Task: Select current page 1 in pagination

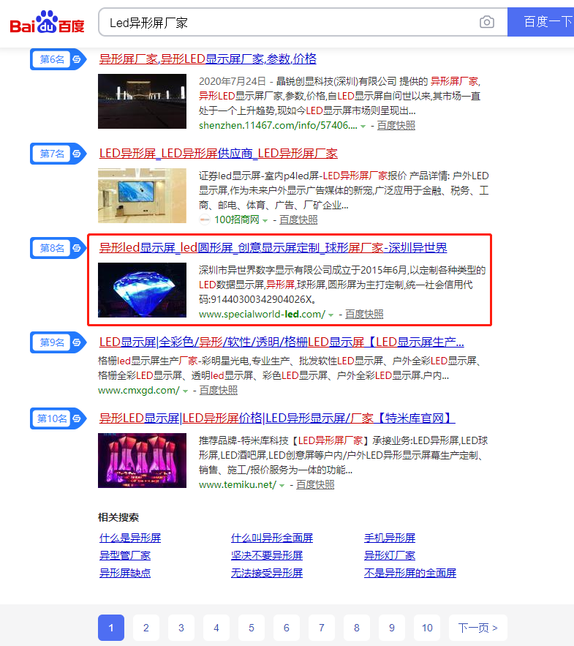Action: pos(111,628)
